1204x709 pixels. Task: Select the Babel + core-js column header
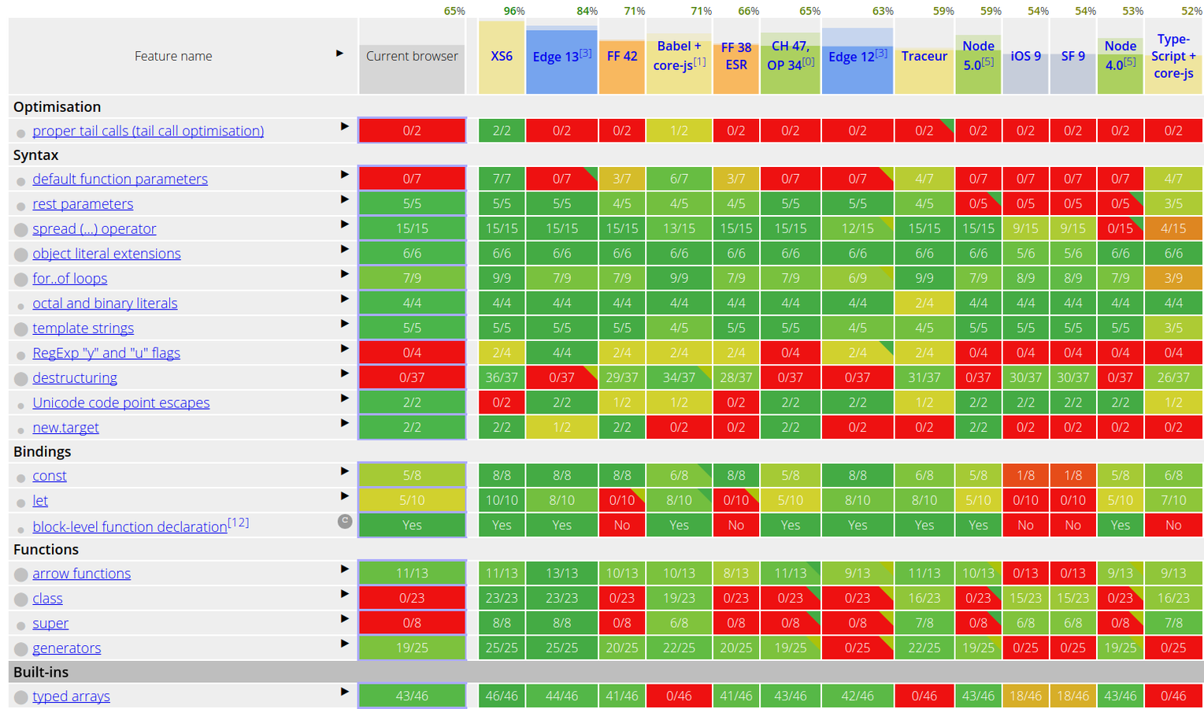679,57
